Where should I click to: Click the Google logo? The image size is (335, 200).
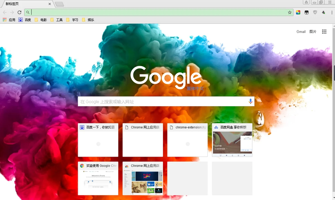tap(166, 77)
